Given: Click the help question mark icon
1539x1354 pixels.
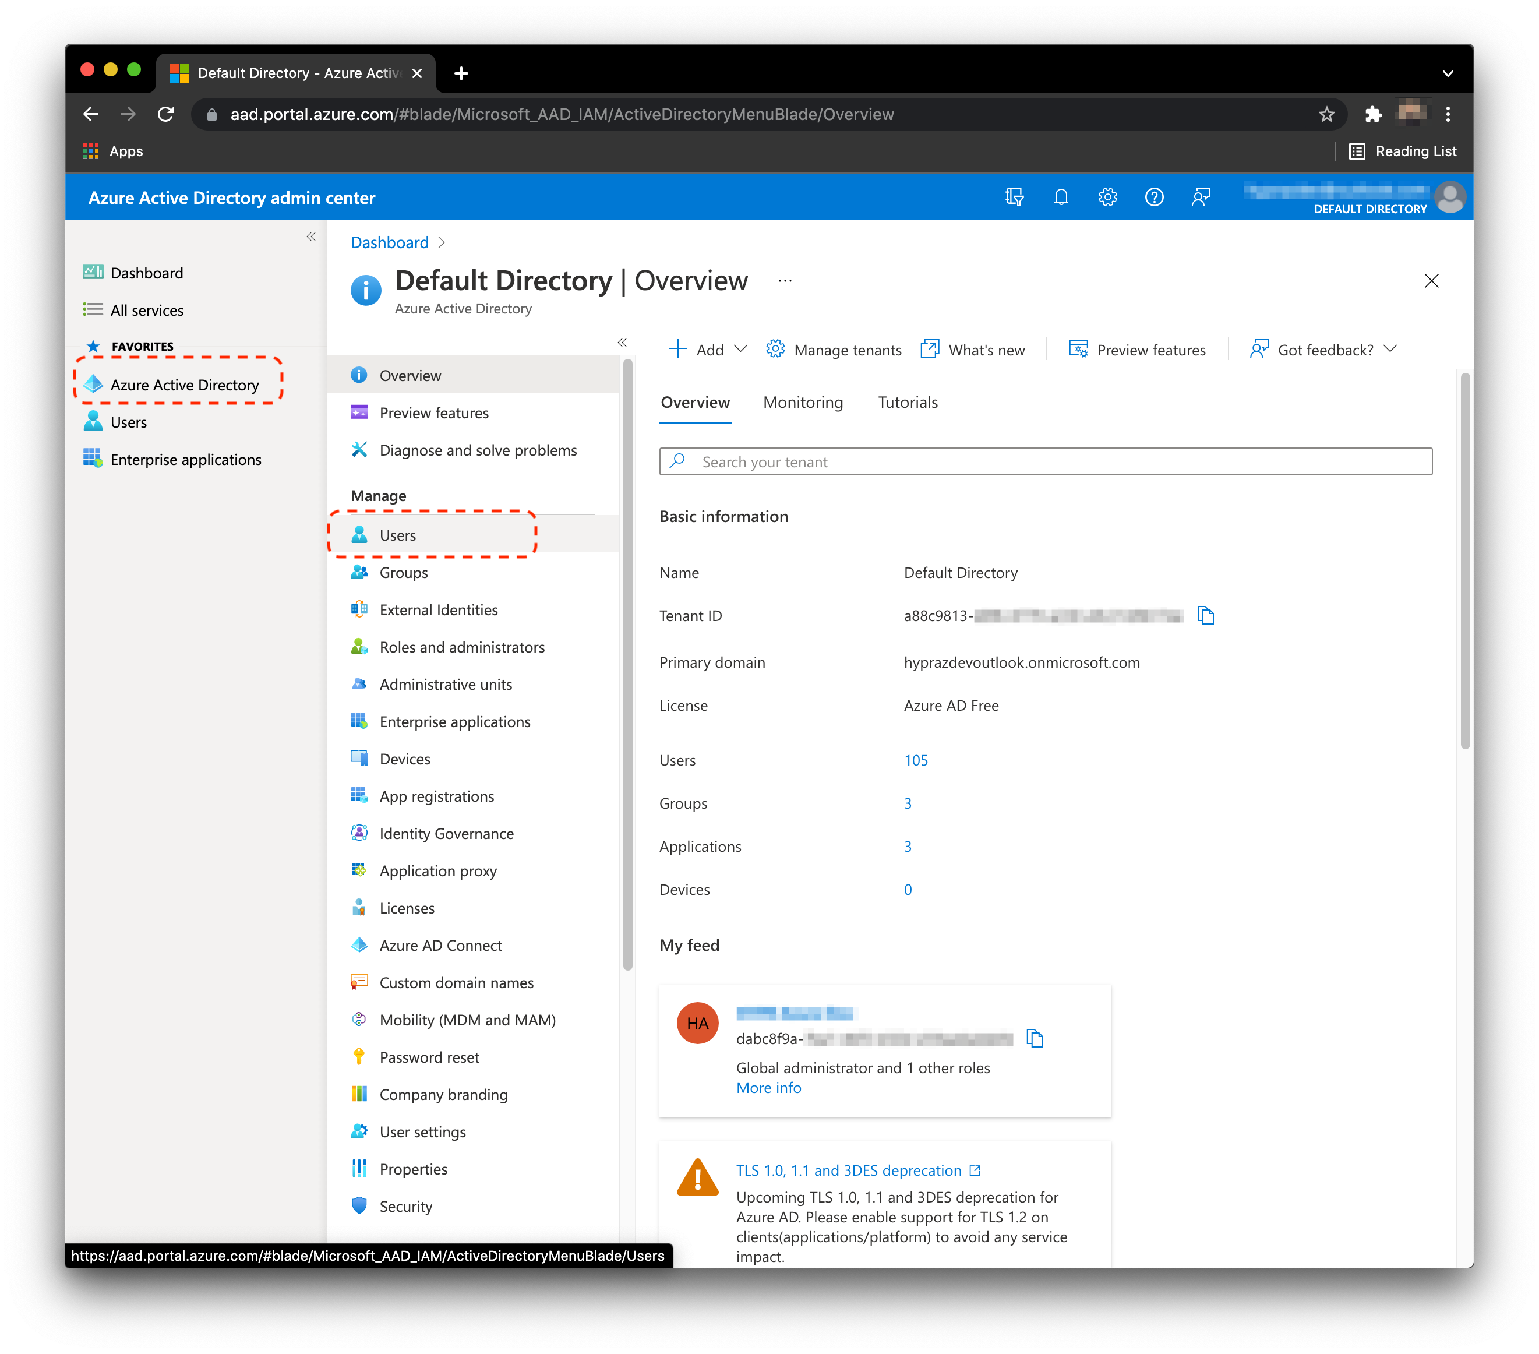Looking at the screenshot, I should coord(1153,198).
